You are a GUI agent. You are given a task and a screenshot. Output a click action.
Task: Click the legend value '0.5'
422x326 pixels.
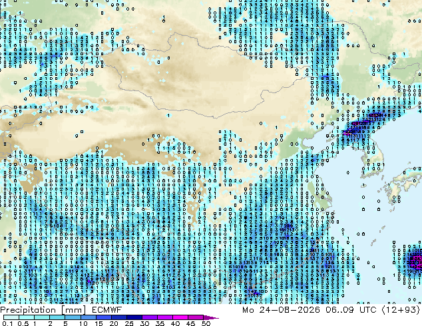pyautogui.click(x=23, y=323)
